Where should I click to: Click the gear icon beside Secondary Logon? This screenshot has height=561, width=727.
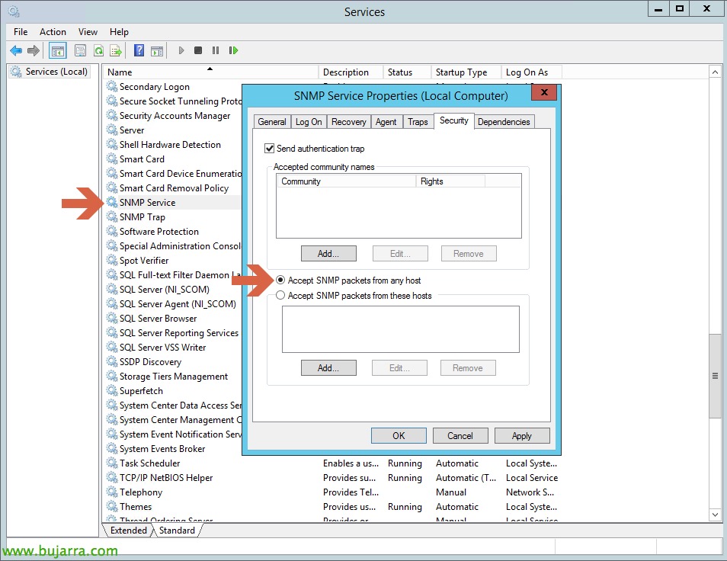(x=112, y=86)
